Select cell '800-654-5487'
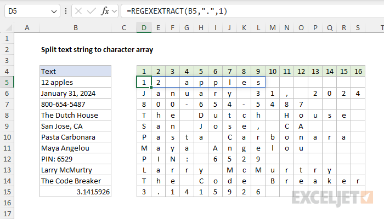The image size is (384, 219). click(x=76, y=105)
